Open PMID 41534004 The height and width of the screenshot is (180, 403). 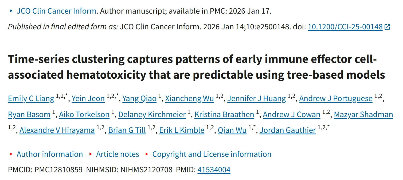point(214,169)
